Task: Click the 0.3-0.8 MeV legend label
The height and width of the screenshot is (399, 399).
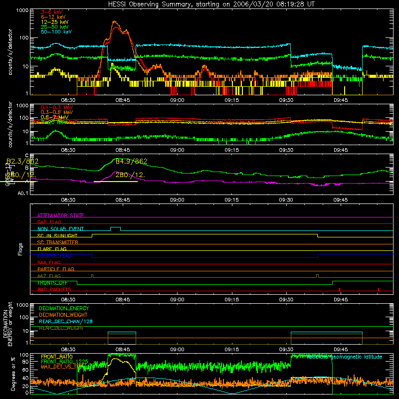Action: [x=56, y=112]
